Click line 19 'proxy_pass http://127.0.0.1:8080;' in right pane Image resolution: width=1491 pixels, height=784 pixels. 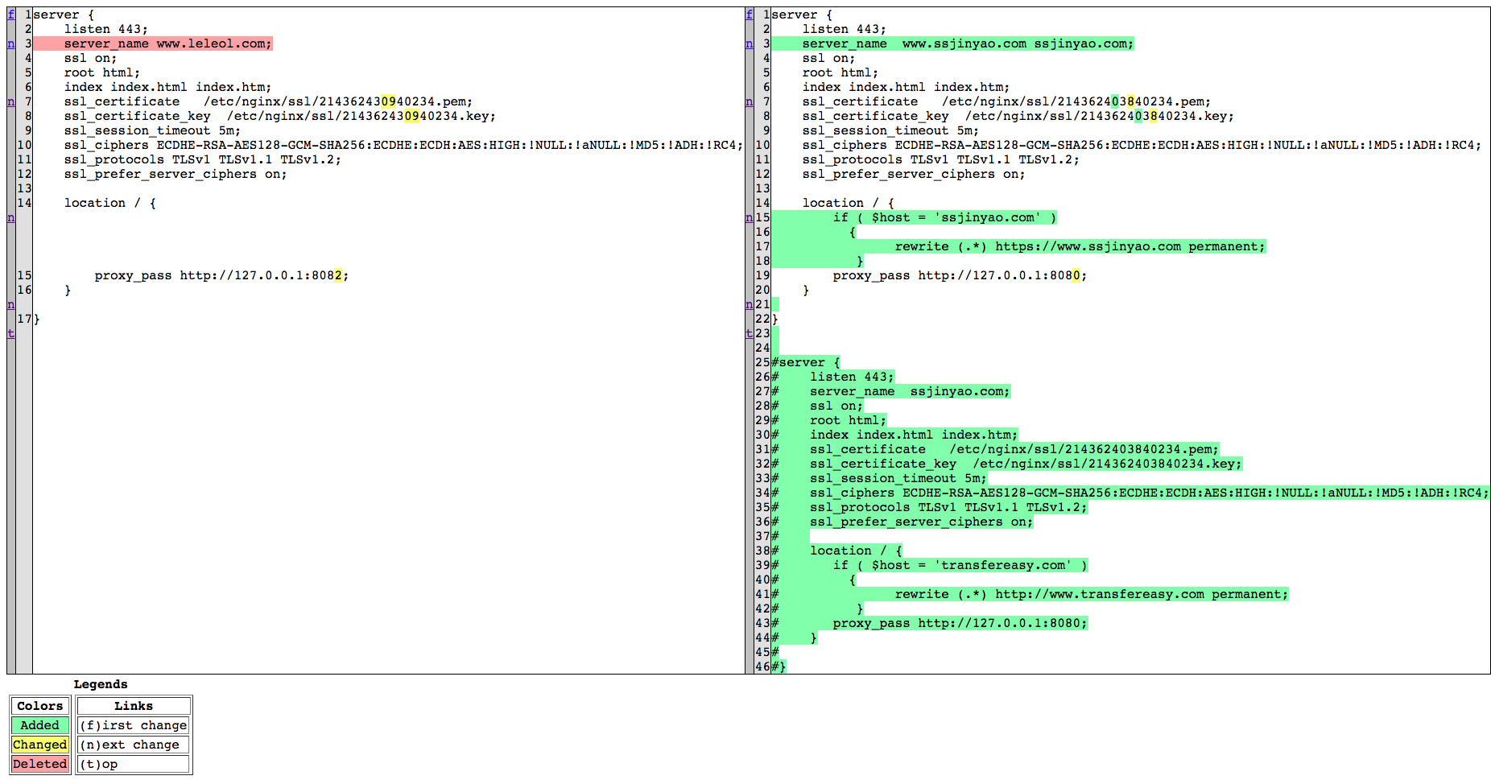[960, 275]
